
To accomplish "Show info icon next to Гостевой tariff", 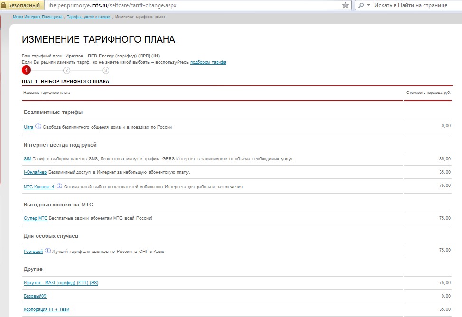I will pos(48,251).
